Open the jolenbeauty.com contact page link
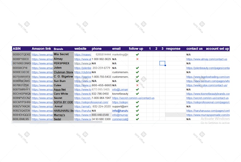Screen dimensions: 241x162 (x=208, y=68)
